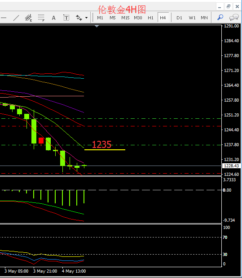Open the search magnifier icon
242x278 pixels.
click(220, 18)
